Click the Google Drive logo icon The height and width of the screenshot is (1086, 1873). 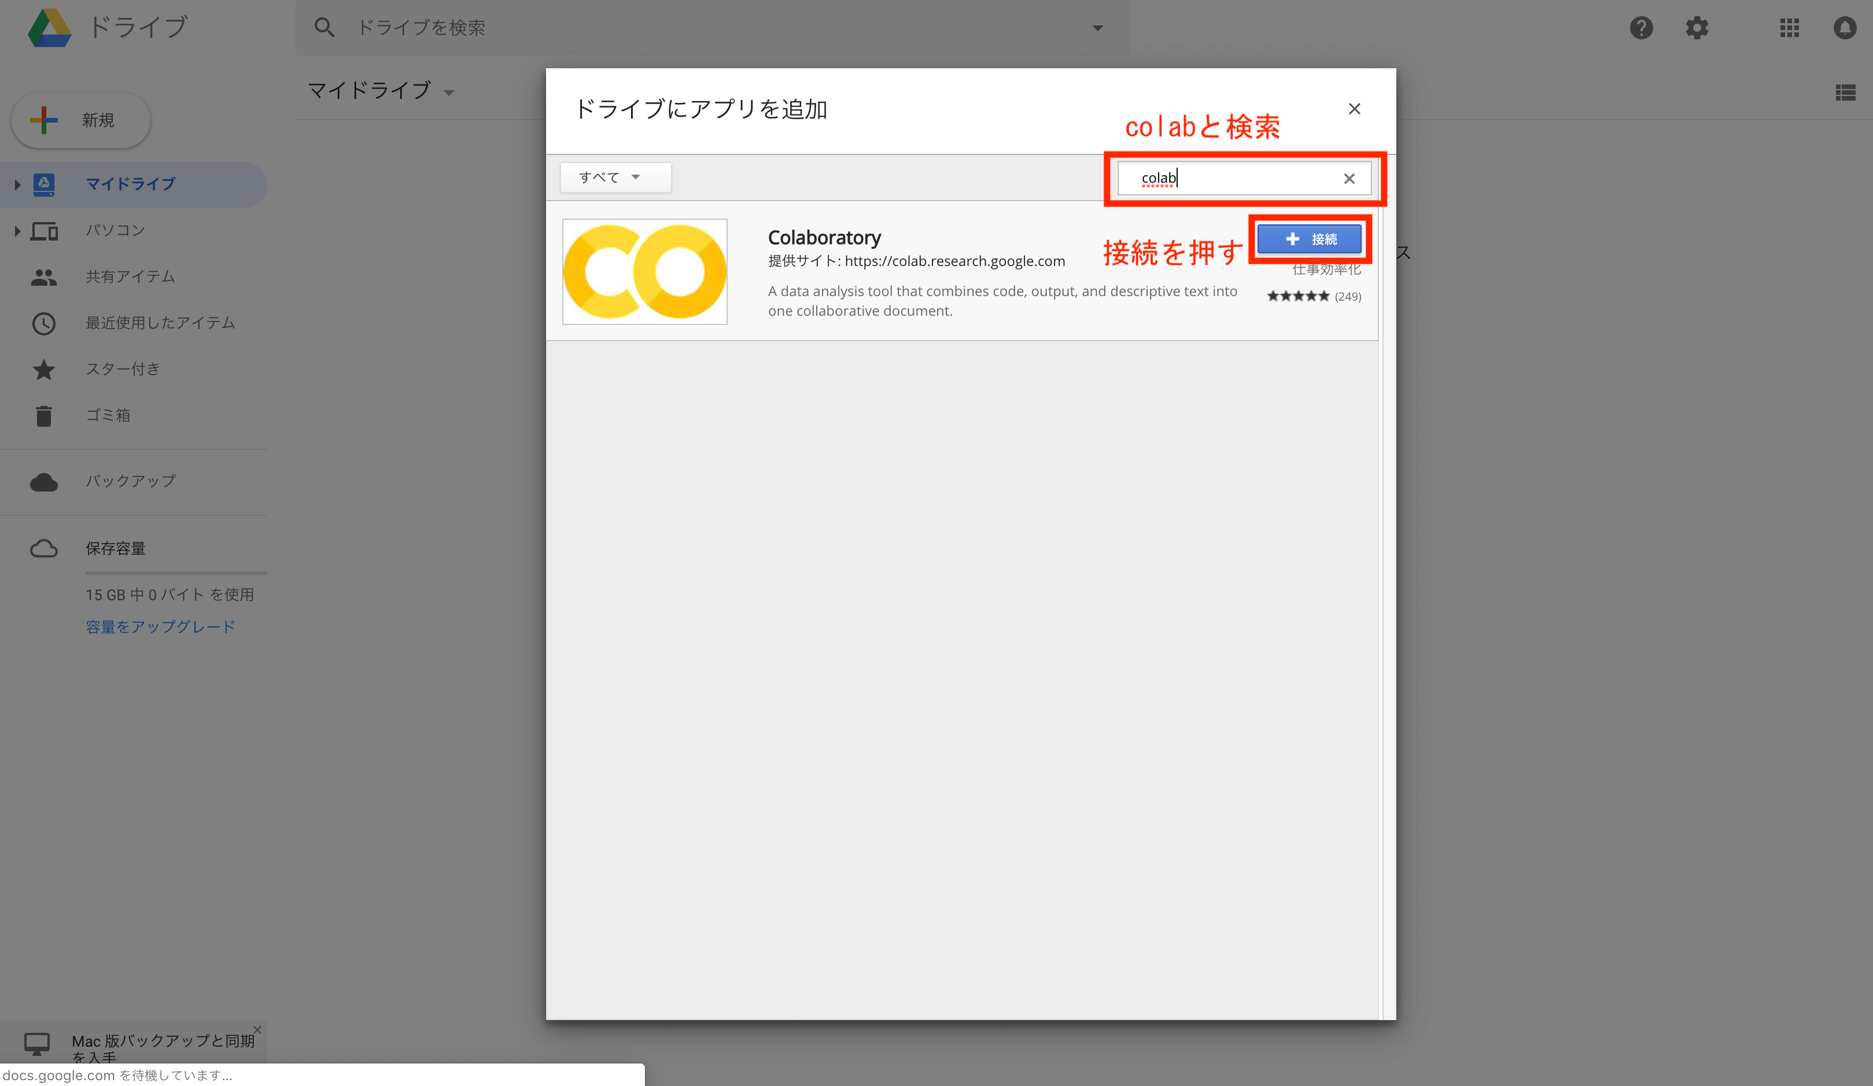click(x=49, y=28)
